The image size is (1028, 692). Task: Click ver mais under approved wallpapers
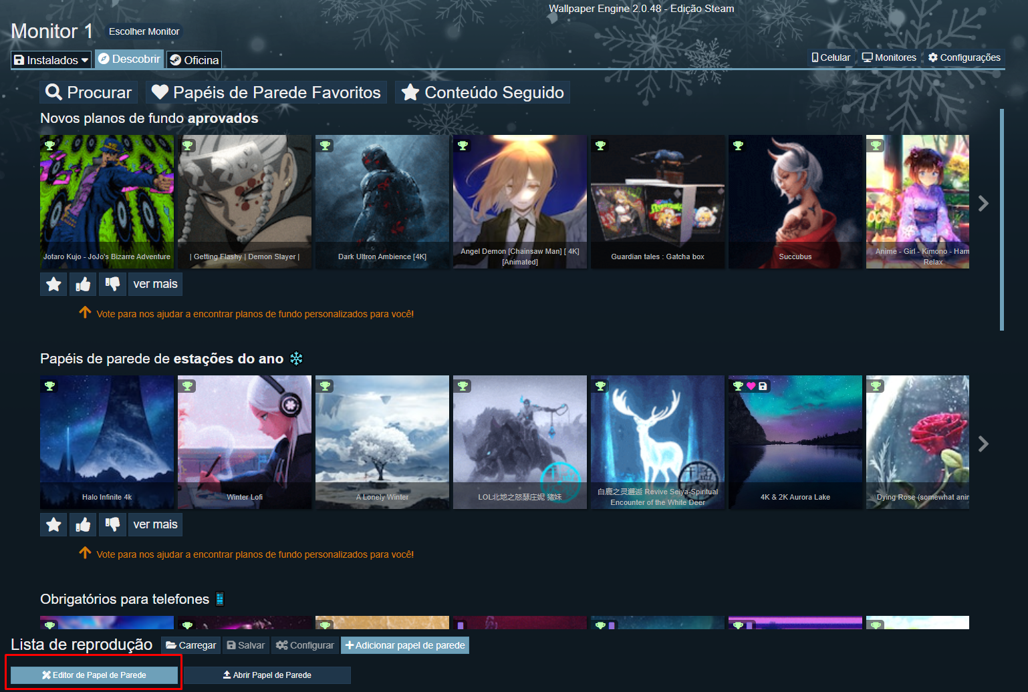click(155, 285)
